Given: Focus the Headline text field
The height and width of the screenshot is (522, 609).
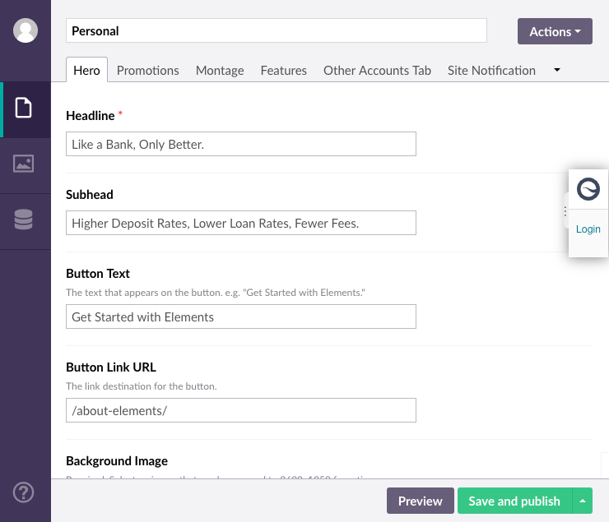Looking at the screenshot, I should [x=240, y=144].
